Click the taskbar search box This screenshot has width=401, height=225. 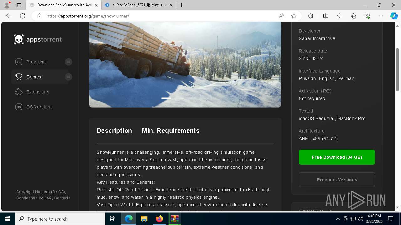point(60,219)
